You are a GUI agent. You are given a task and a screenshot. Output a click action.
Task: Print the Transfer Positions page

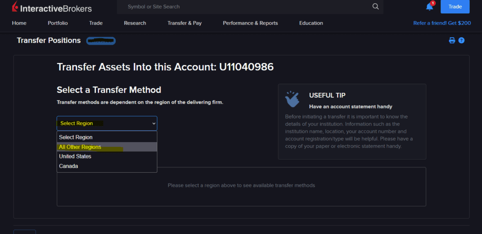(x=452, y=40)
